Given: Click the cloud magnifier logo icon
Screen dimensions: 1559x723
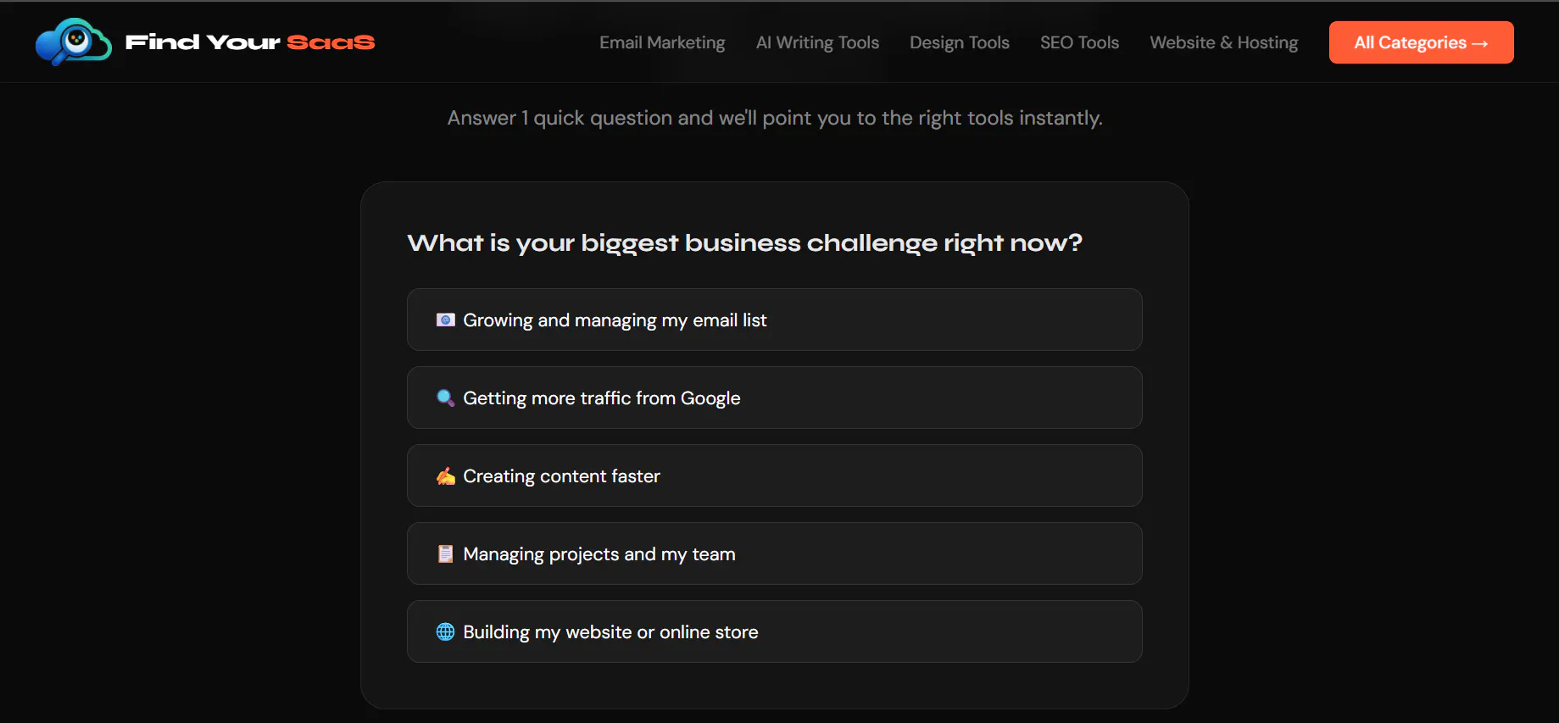Looking at the screenshot, I should [74, 42].
